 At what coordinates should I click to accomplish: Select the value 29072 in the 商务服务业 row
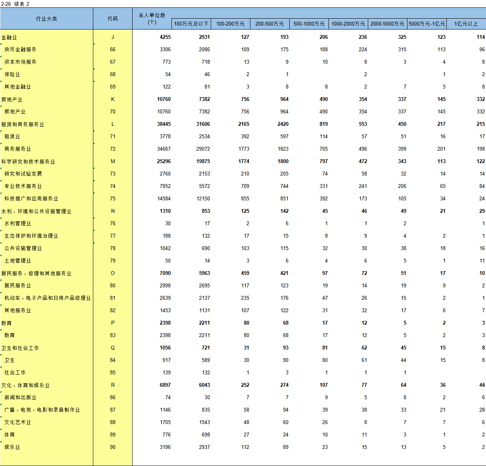203,149
